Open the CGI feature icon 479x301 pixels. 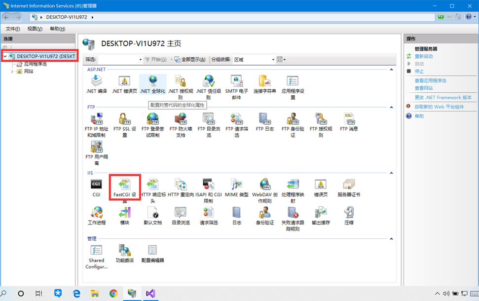[96, 188]
